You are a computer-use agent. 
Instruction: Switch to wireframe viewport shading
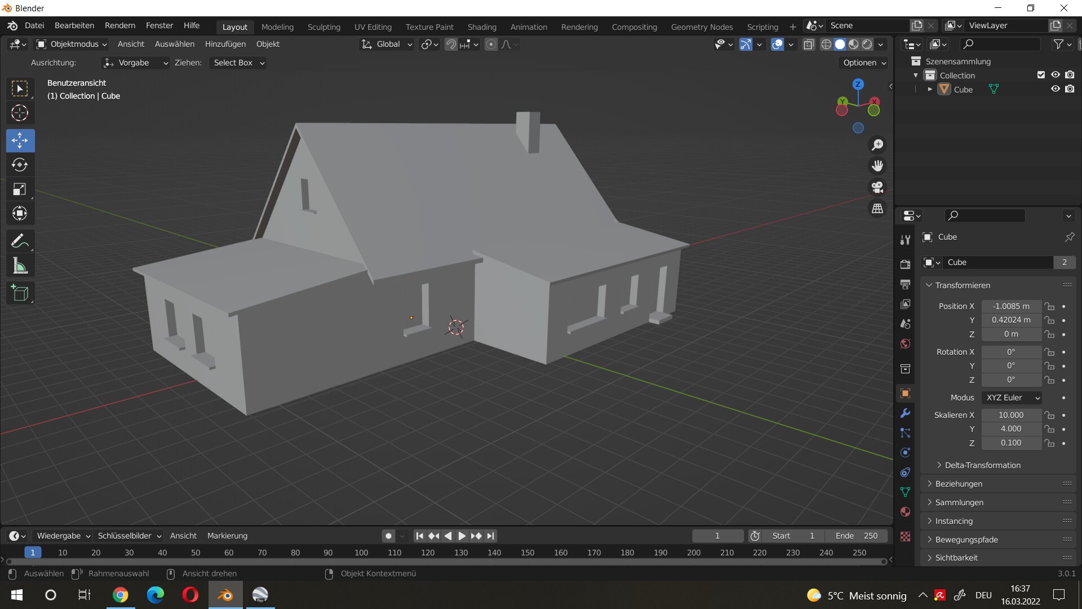[x=826, y=44]
